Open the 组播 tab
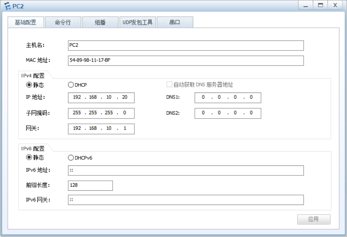 point(101,22)
